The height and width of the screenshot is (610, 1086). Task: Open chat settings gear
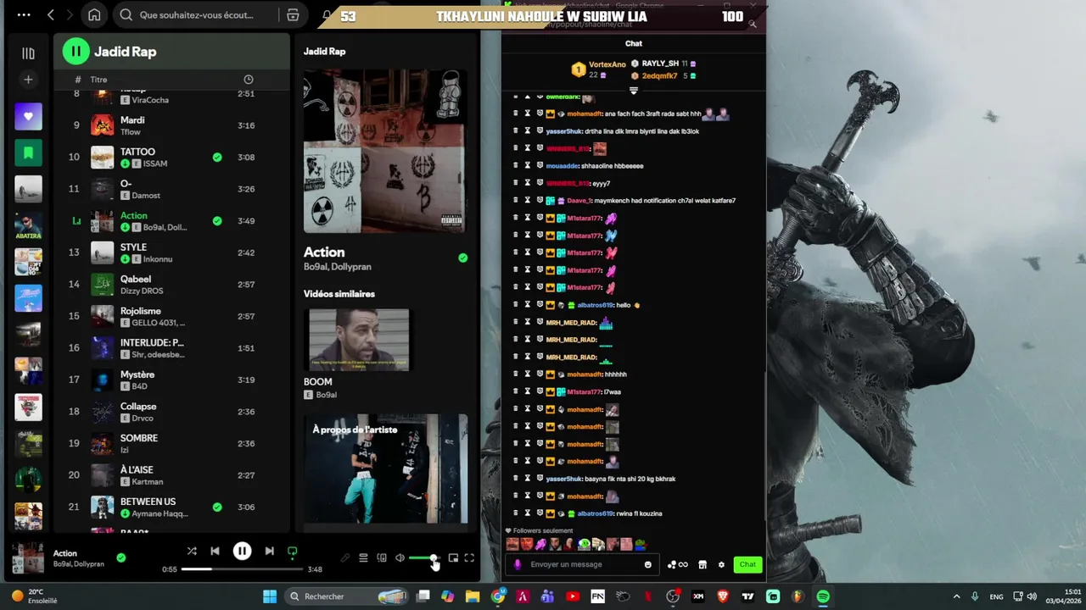721,564
